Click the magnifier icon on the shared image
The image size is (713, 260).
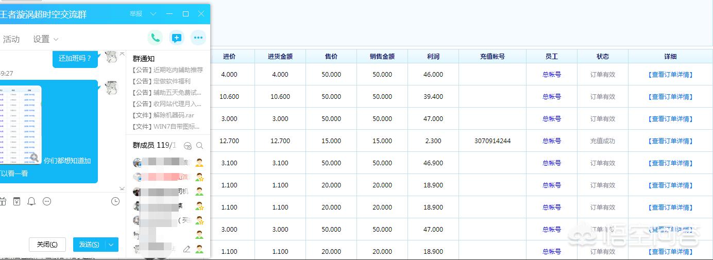click(35, 158)
